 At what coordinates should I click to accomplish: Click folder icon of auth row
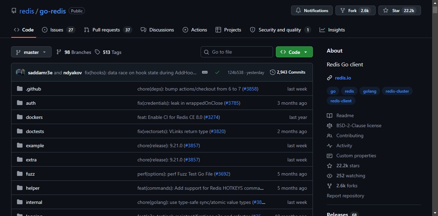(20, 103)
